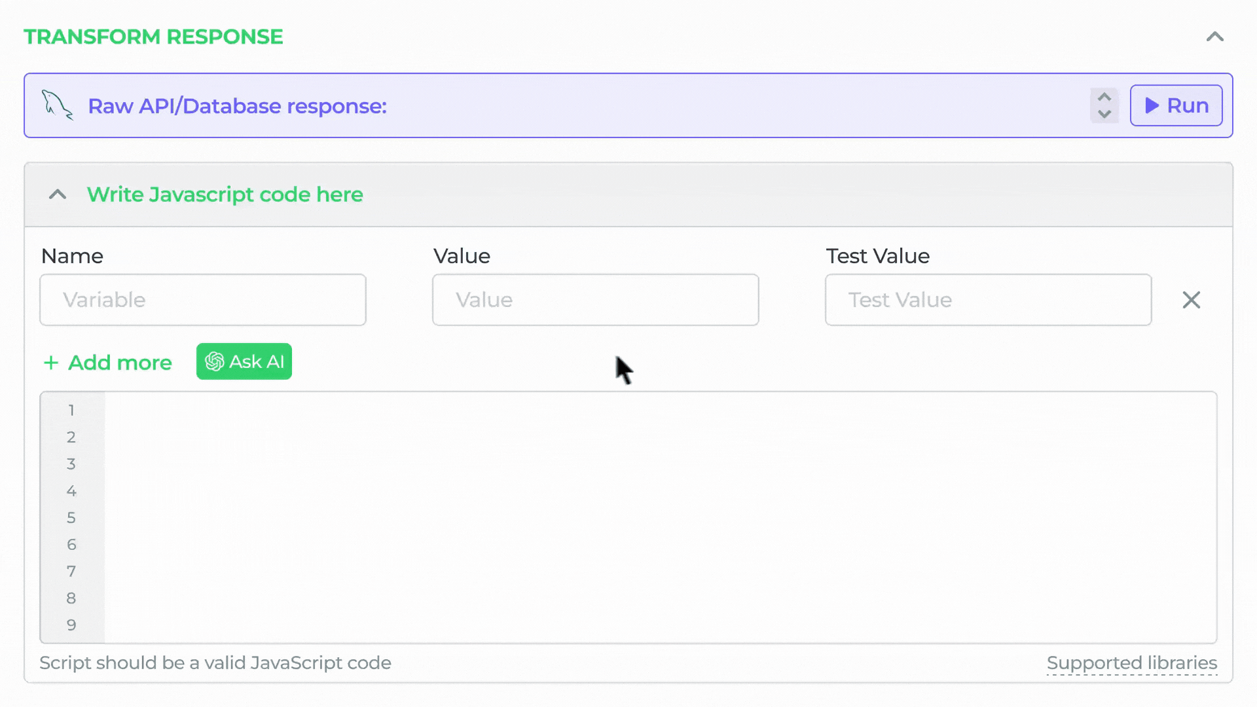Screen dimensions: 1257x707
Task: Select line 3 in the editor gutter
Action: (x=71, y=463)
